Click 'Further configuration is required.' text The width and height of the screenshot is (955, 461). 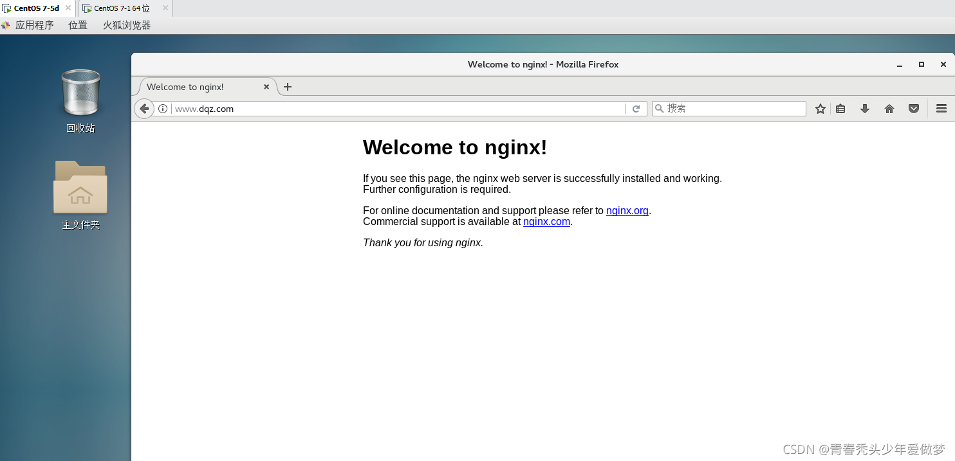click(437, 189)
